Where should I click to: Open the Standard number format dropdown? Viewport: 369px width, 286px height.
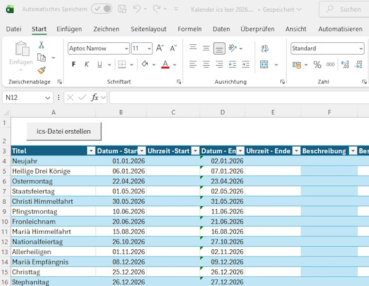click(360, 48)
